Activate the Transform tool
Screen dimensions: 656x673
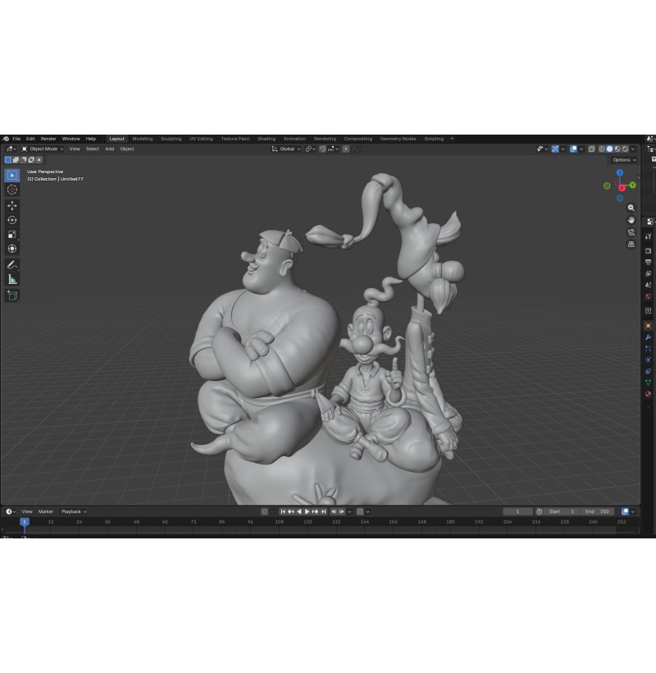12,249
